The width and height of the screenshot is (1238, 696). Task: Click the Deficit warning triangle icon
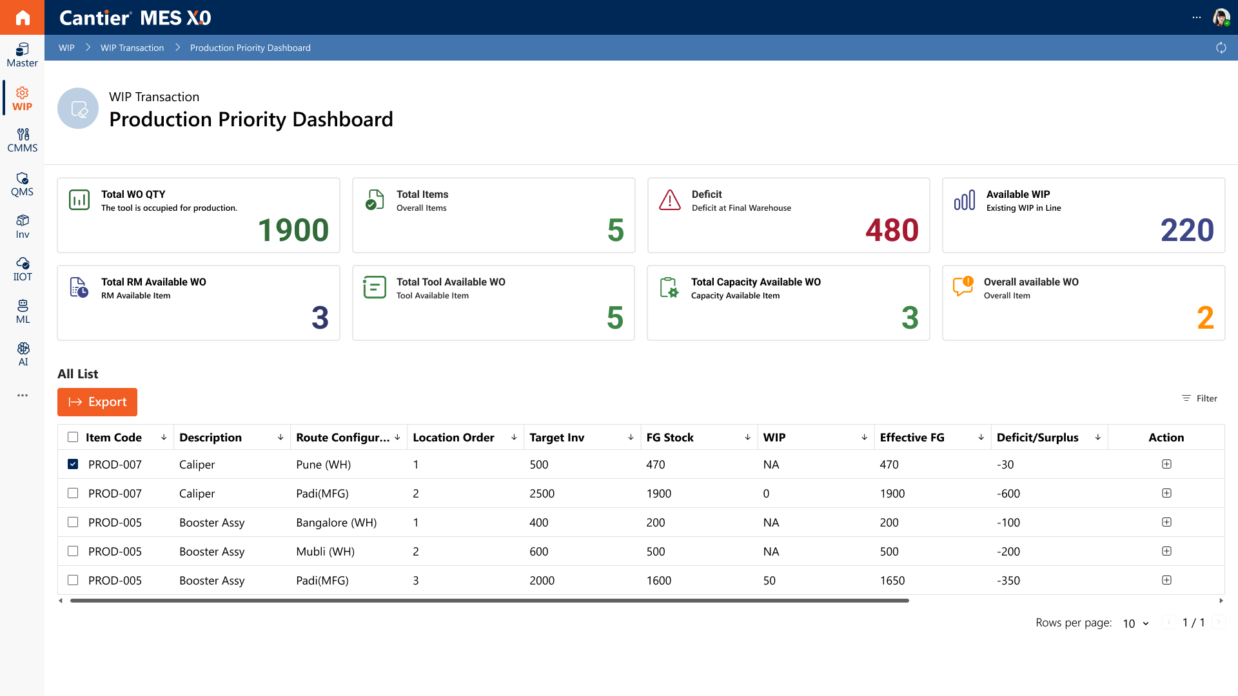click(x=670, y=200)
